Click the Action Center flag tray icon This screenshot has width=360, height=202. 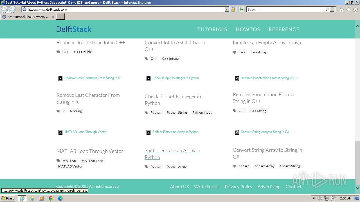[x=333, y=198]
